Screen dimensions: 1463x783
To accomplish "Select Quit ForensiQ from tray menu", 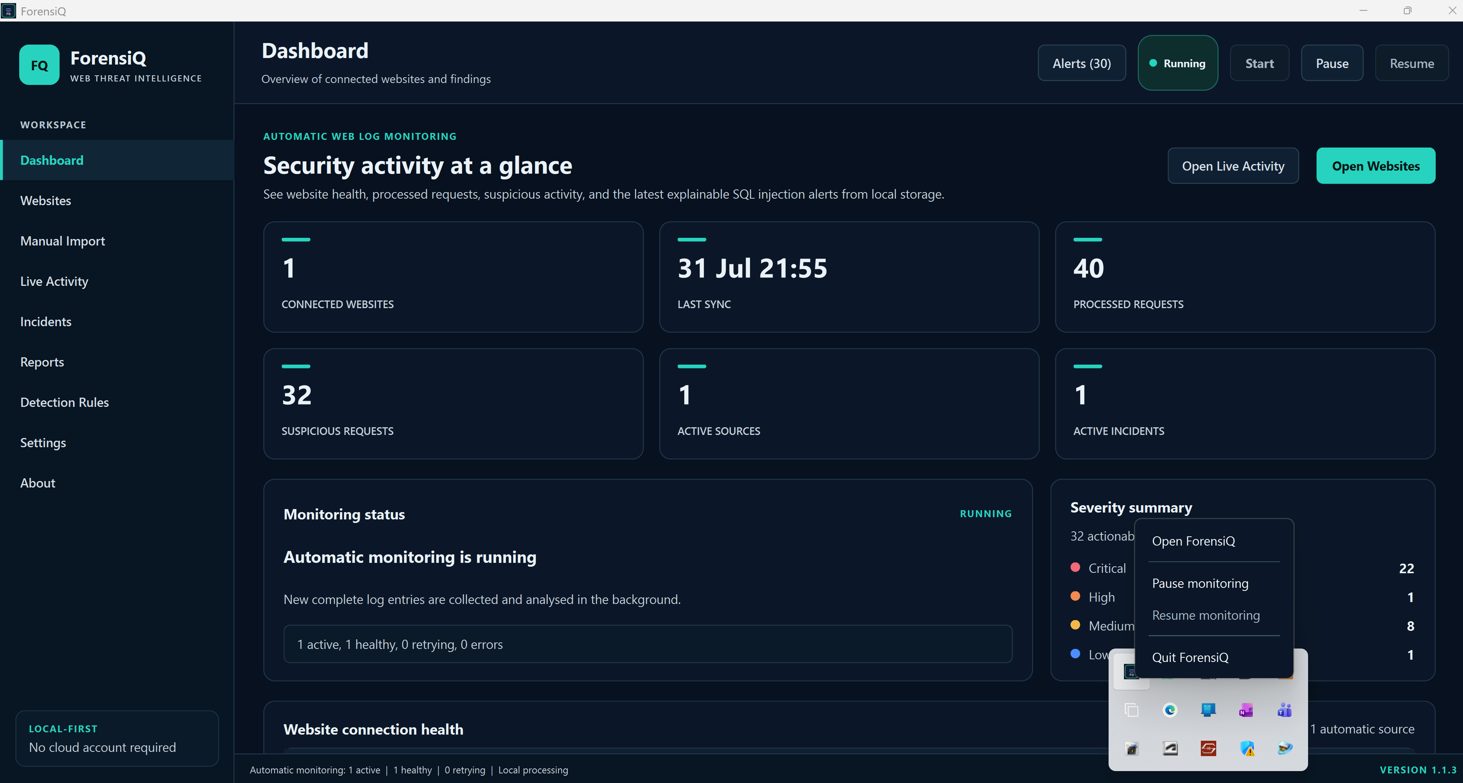I will pos(1214,657).
